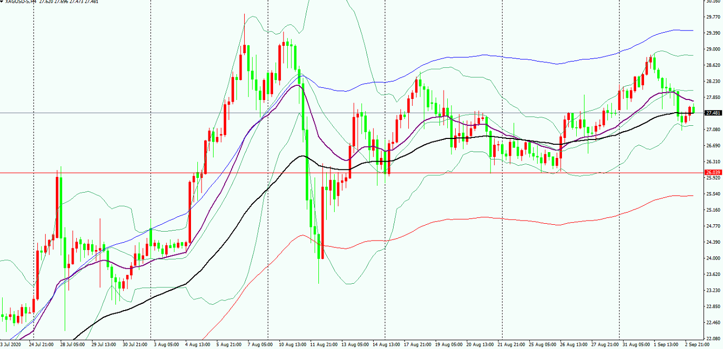Click the 26.310 price axis label
This screenshot has height=349, width=723.
point(713,162)
